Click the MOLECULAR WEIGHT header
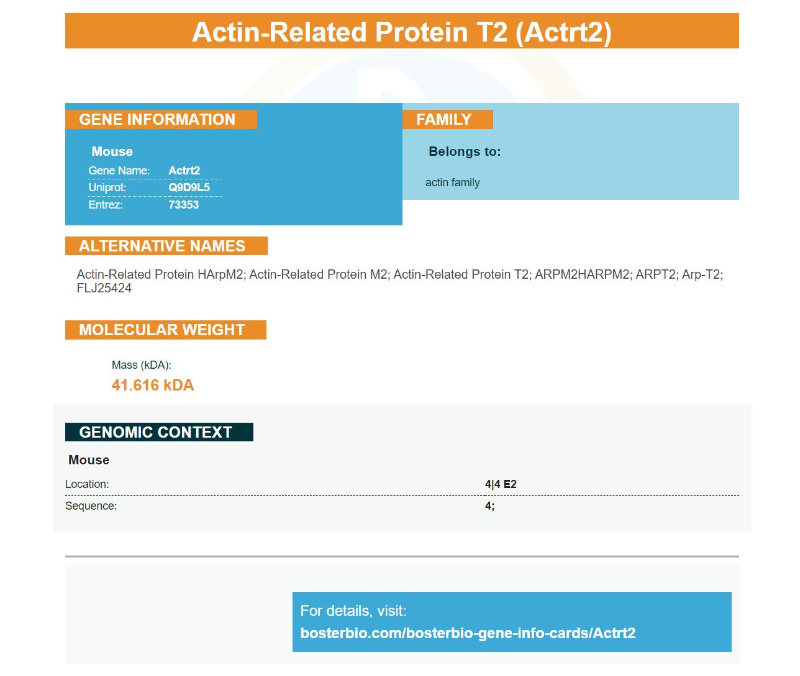 point(163,330)
